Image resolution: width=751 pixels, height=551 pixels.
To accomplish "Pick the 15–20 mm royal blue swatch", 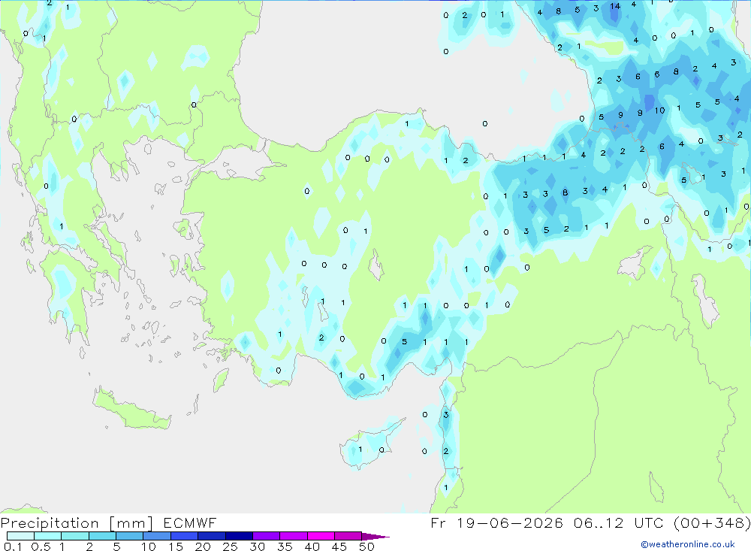I will 185,536.
